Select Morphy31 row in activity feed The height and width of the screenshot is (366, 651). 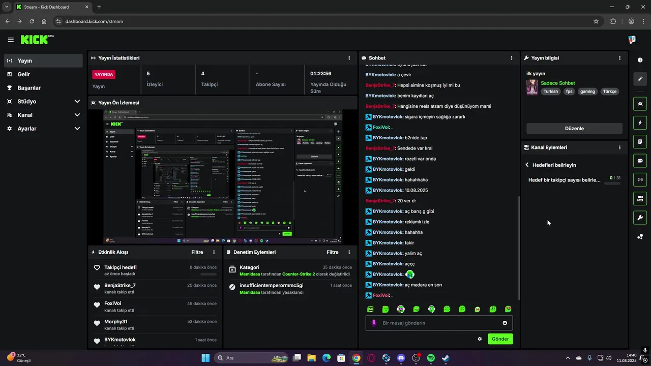(x=155, y=325)
